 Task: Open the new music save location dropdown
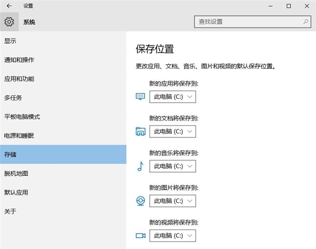(173, 166)
